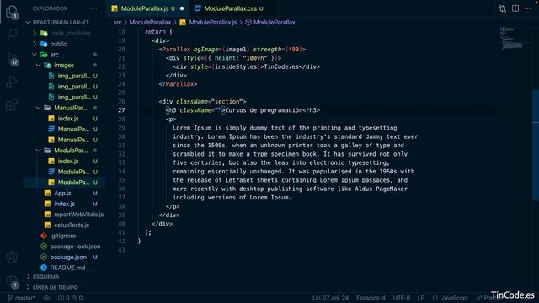Click Lín. 27, col. 24 status item

(x=330, y=298)
